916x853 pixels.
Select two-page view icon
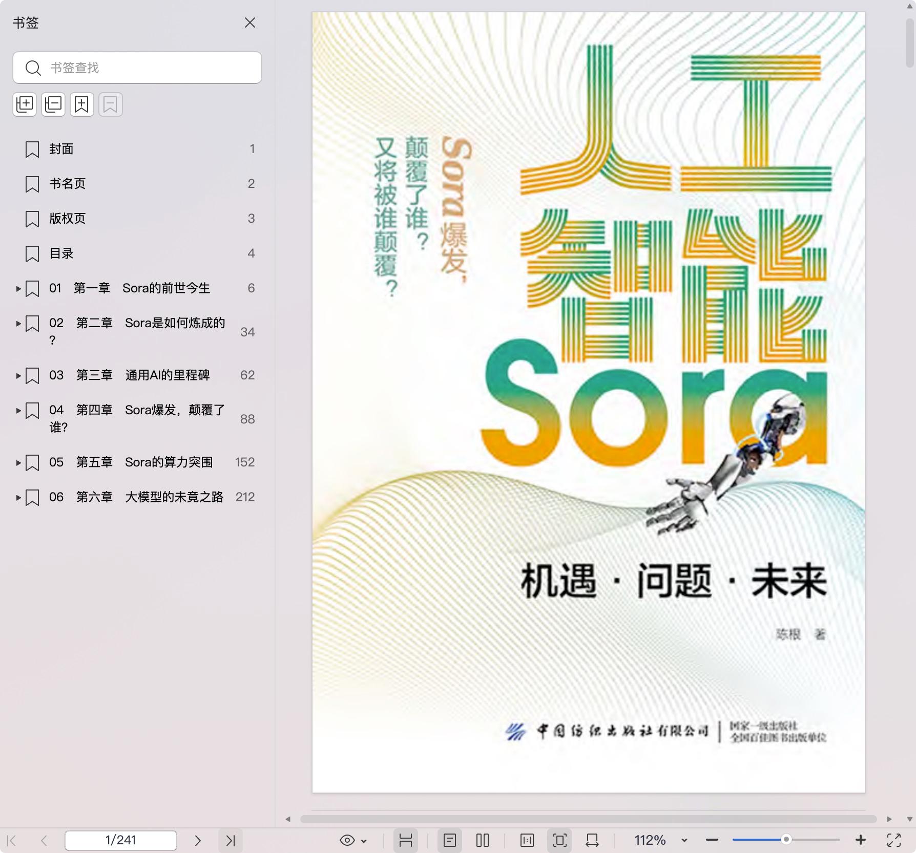tap(483, 840)
